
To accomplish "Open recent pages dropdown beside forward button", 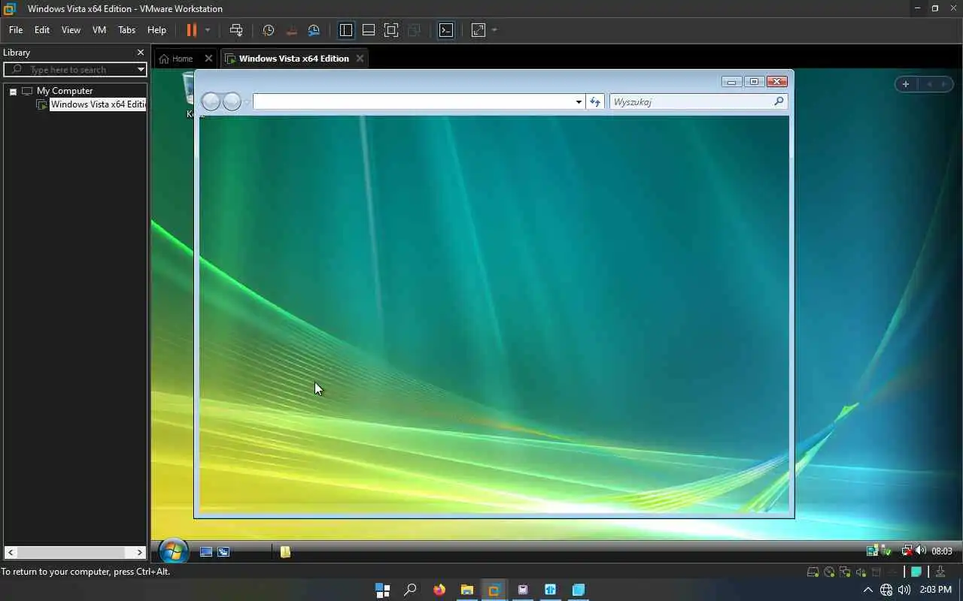I will click(x=247, y=102).
